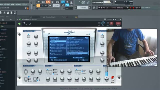Click the question mark help icon in toolbar
The height and width of the screenshot is (90, 160).
pyautogui.click(x=4, y=13)
